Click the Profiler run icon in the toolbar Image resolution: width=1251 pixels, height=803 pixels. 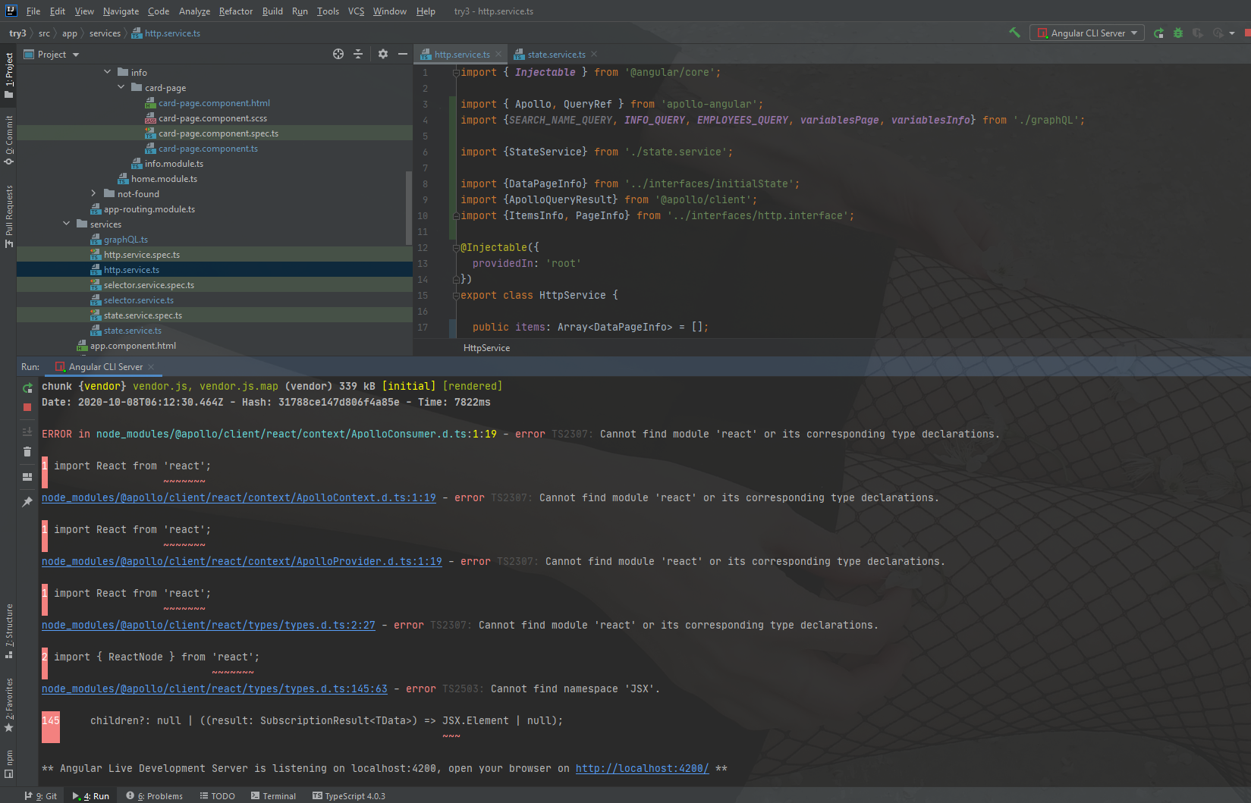[x=1218, y=33]
